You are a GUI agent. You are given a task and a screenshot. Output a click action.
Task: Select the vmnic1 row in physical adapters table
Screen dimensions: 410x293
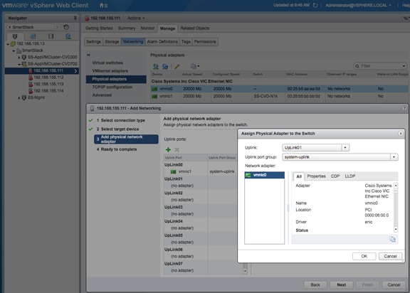click(x=280, y=96)
